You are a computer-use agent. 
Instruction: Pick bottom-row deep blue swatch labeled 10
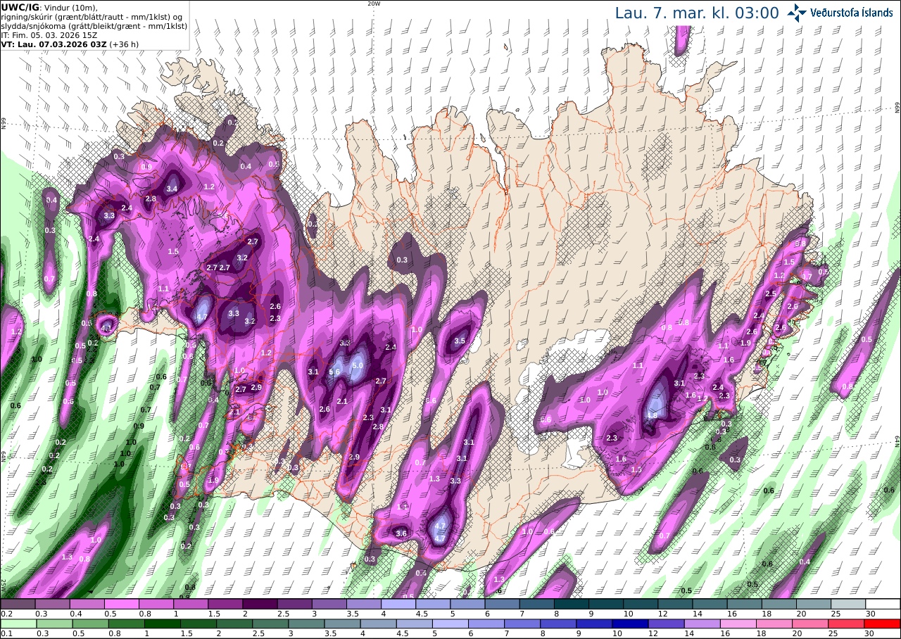click(629, 624)
